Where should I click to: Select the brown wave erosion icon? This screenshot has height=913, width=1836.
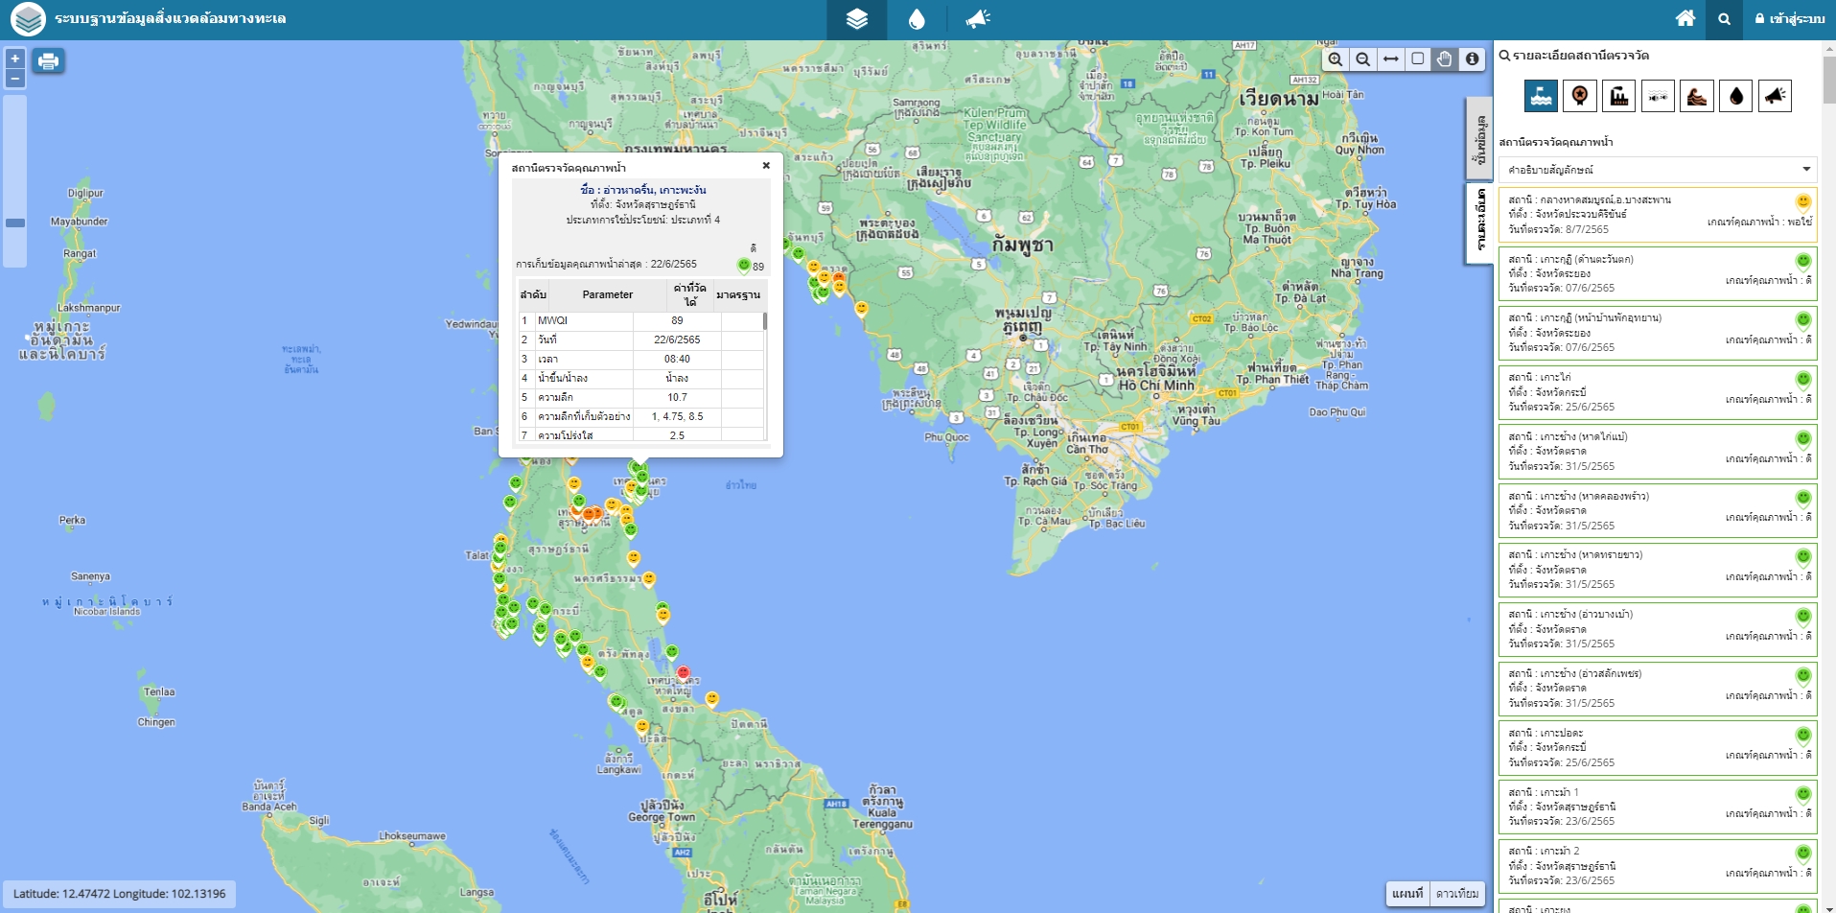pyautogui.click(x=1697, y=96)
